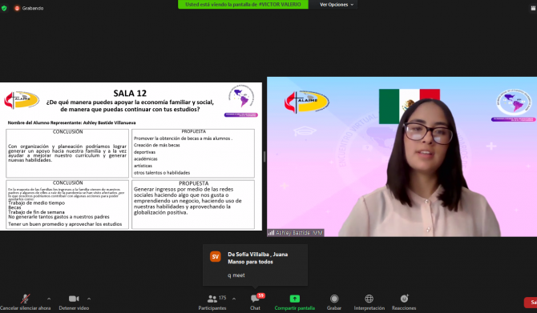Click the green encryption shield icon
537x313 pixels.
[4, 8]
